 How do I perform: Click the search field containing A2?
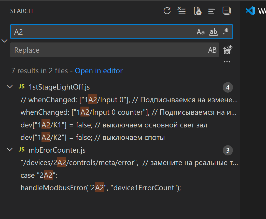tap(102, 32)
